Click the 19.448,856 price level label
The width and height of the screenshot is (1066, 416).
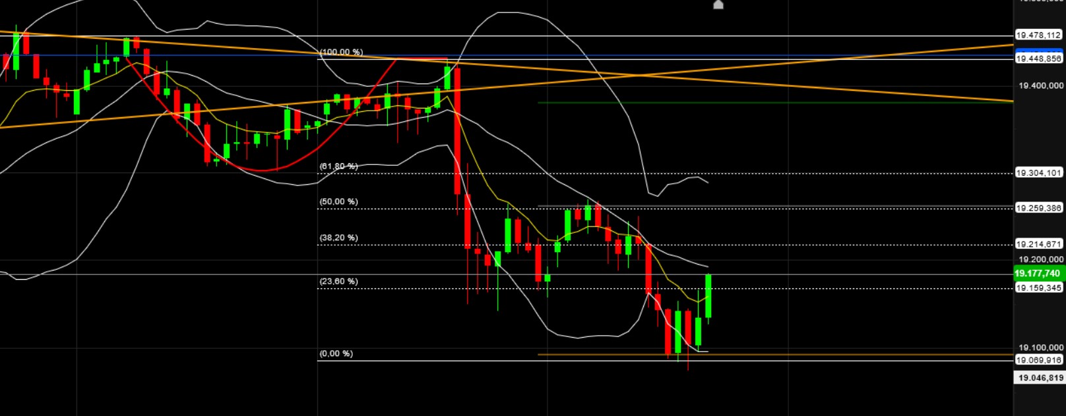(x=1038, y=59)
